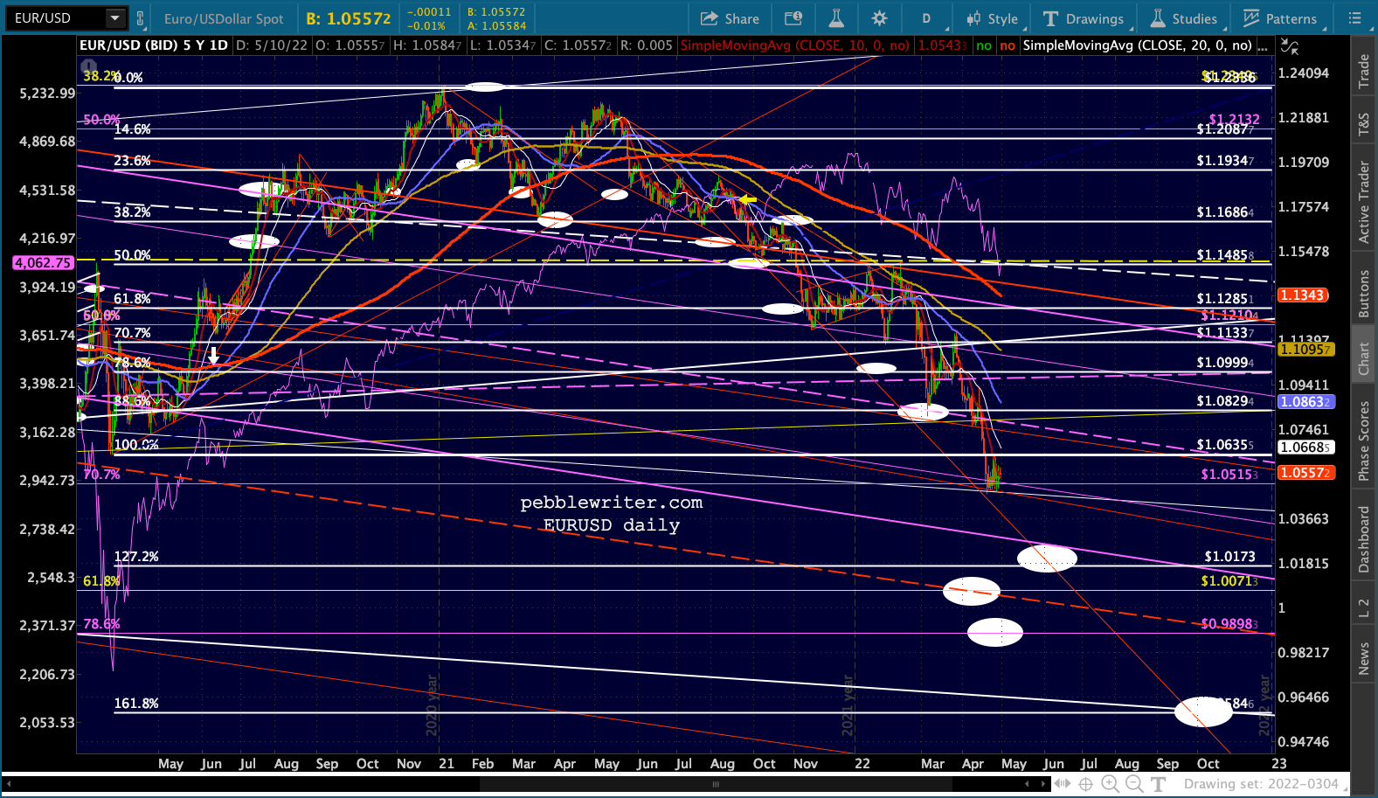Image resolution: width=1378 pixels, height=798 pixels.
Task: Open chart settings gear icon
Action: click(x=879, y=18)
